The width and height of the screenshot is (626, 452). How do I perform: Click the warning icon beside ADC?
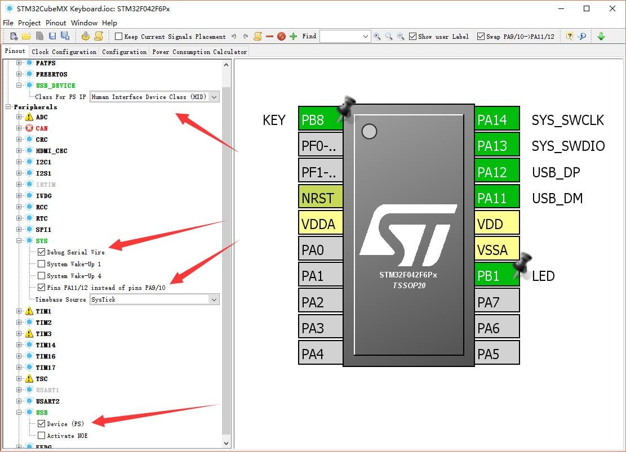29,117
